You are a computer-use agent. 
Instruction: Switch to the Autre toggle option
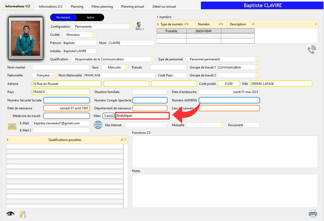tap(90, 17)
